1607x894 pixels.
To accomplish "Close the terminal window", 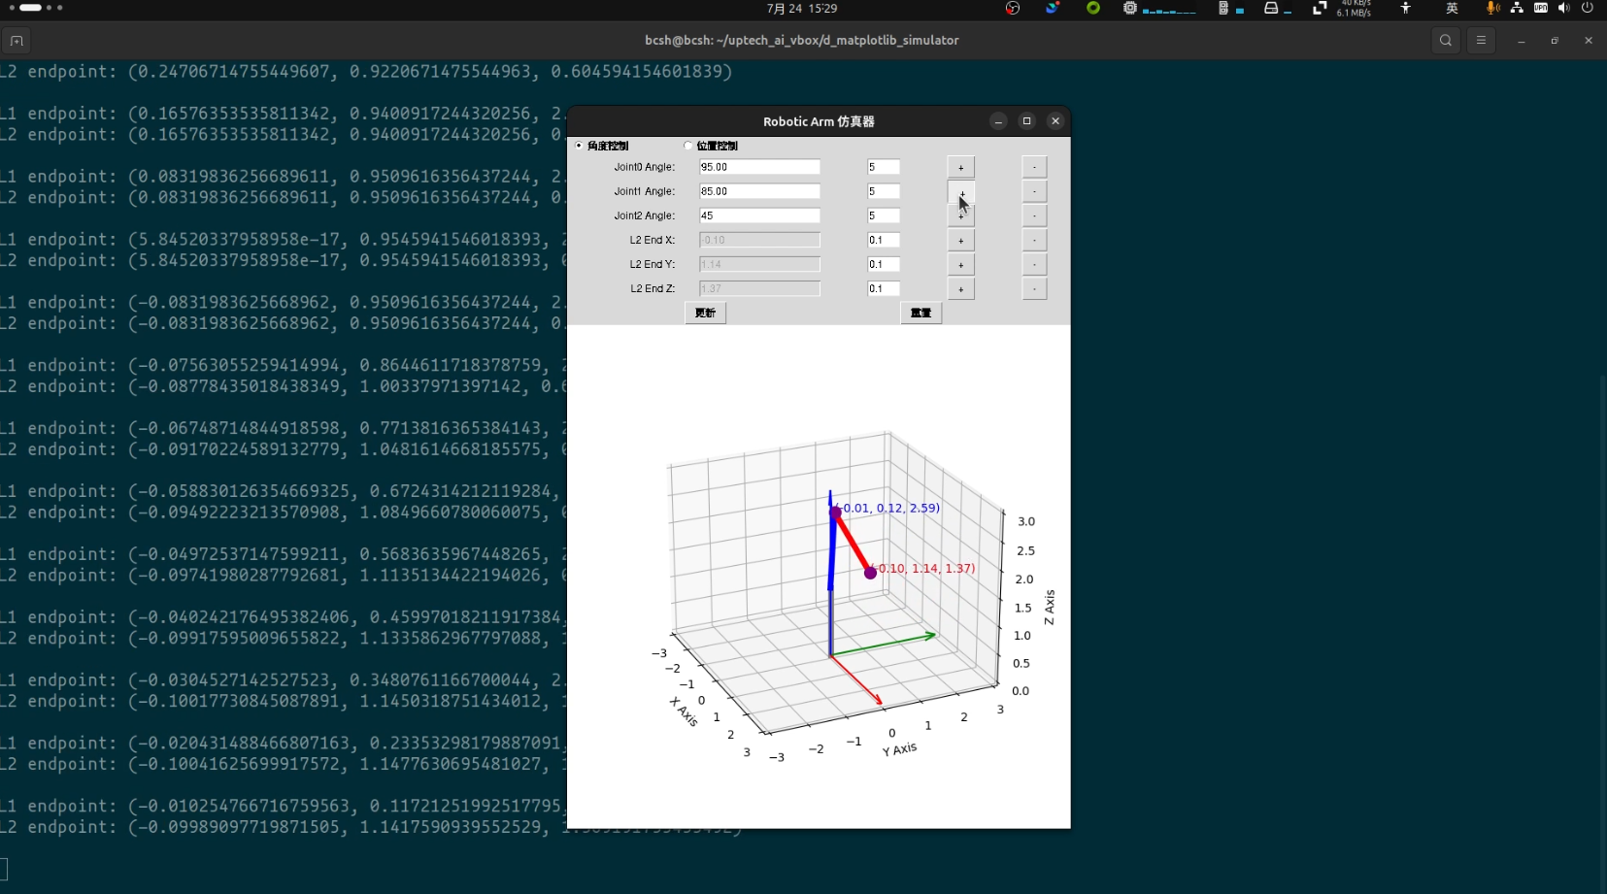I will click(1589, 41).
